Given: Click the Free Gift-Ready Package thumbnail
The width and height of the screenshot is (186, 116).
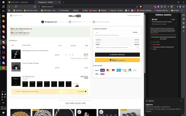Looking at the screenshot, I should [16, 67].
